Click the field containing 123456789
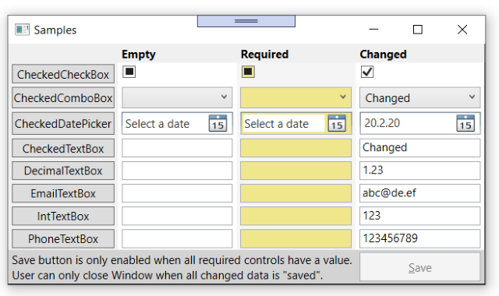 (420, 239)
